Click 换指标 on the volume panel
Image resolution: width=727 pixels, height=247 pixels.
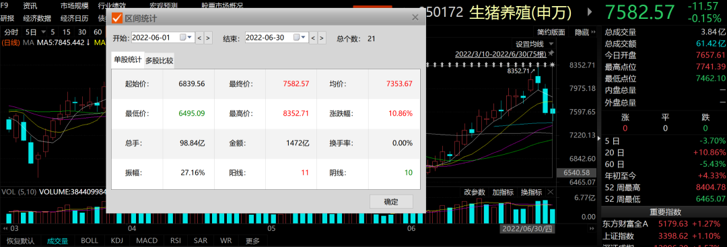click(531, 192)
